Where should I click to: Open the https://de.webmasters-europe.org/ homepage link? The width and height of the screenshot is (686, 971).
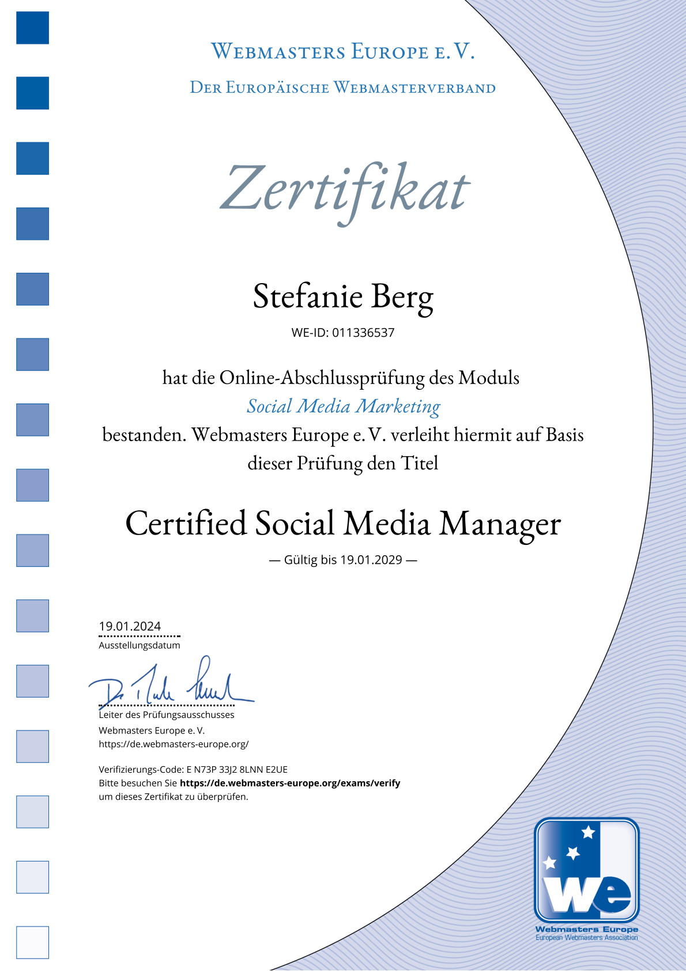[174, 744]
